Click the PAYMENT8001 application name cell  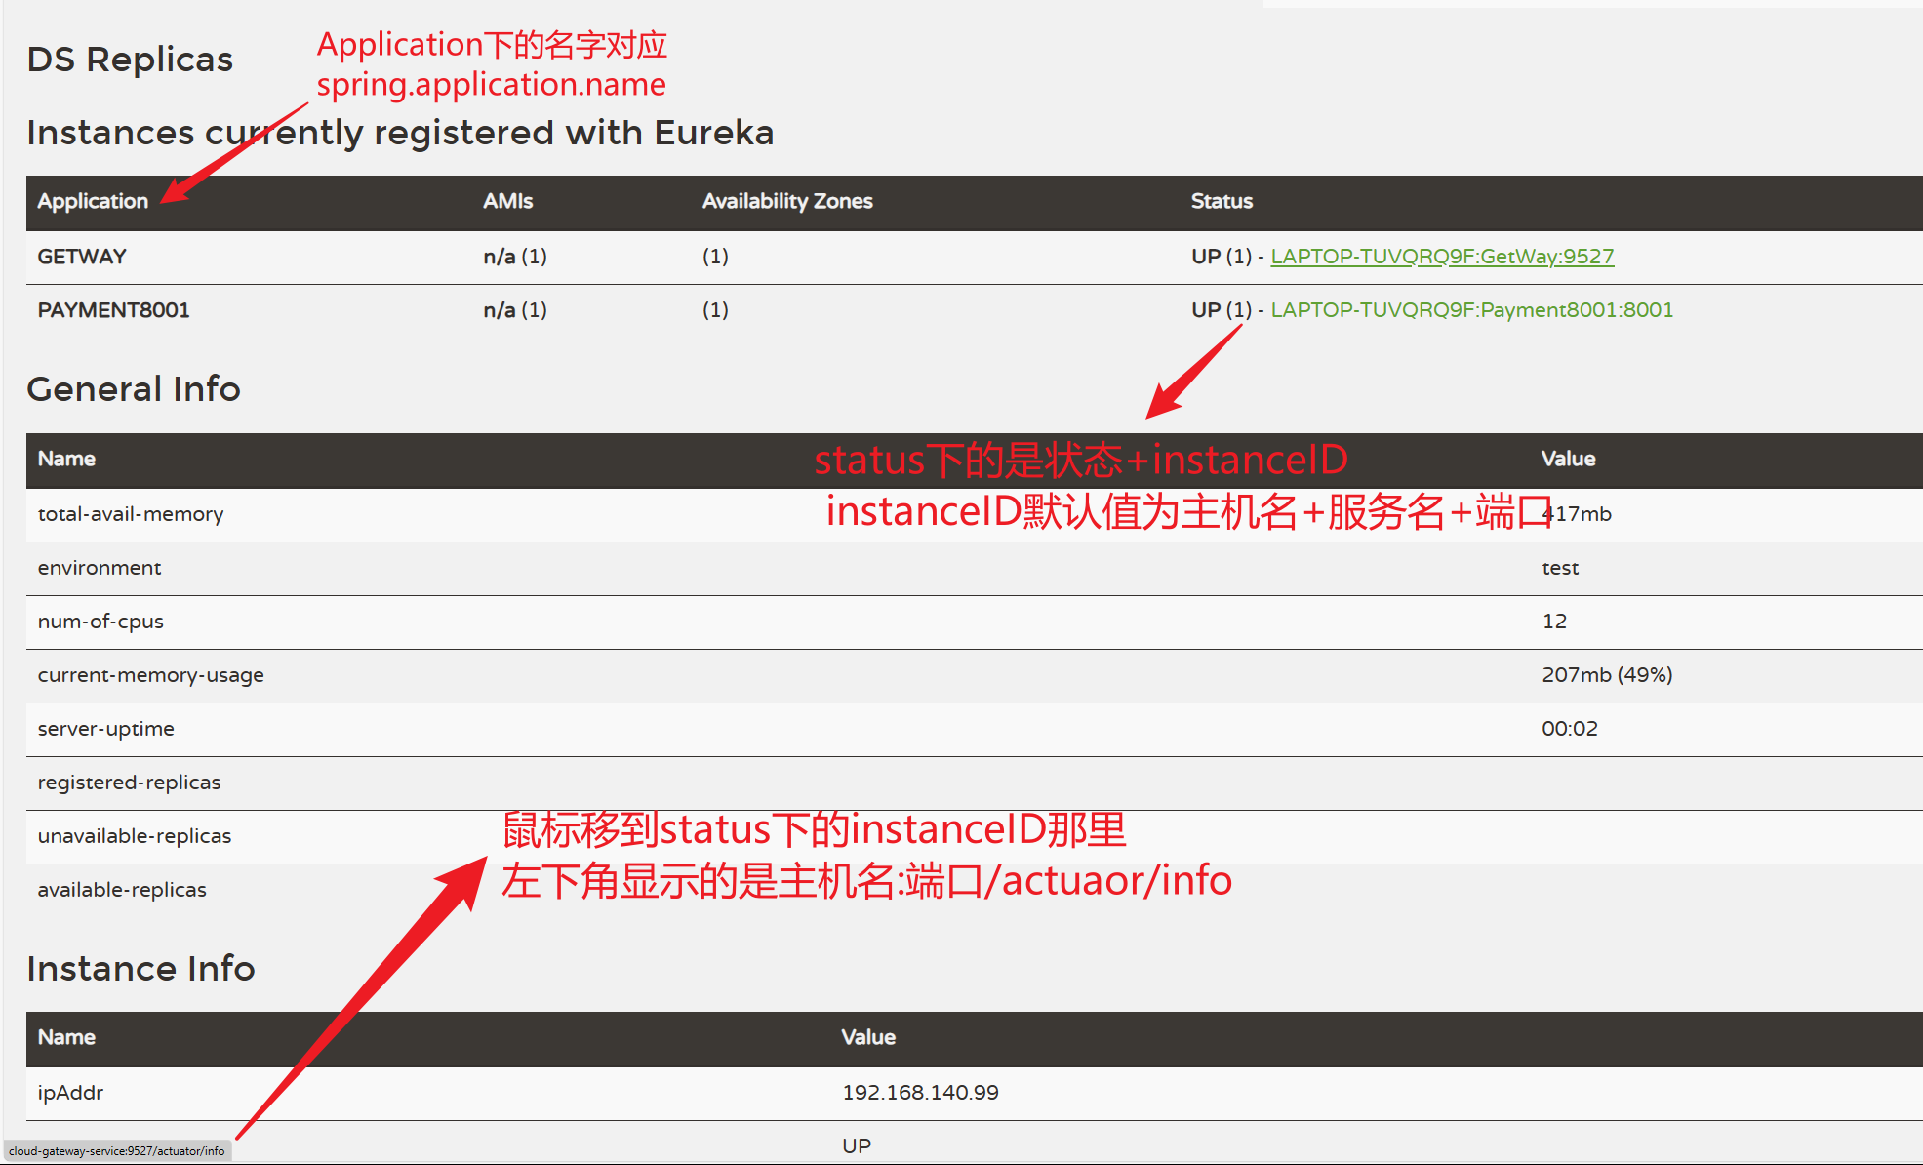113,310
